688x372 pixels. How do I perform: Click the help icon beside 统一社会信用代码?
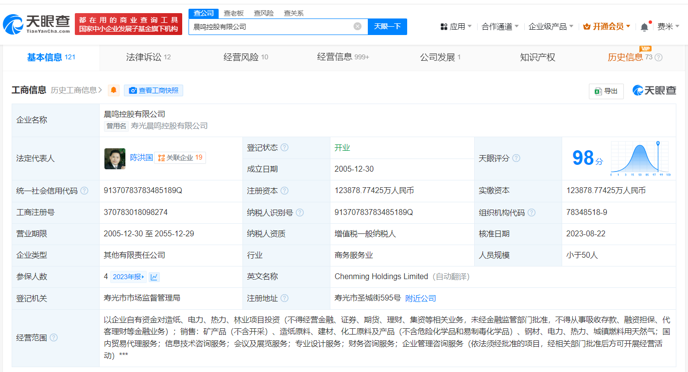point(85,191)
